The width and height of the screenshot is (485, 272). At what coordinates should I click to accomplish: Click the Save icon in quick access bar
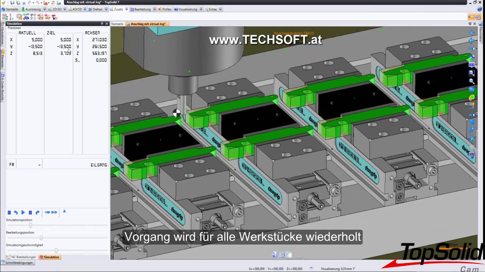[x=13, y=3]
